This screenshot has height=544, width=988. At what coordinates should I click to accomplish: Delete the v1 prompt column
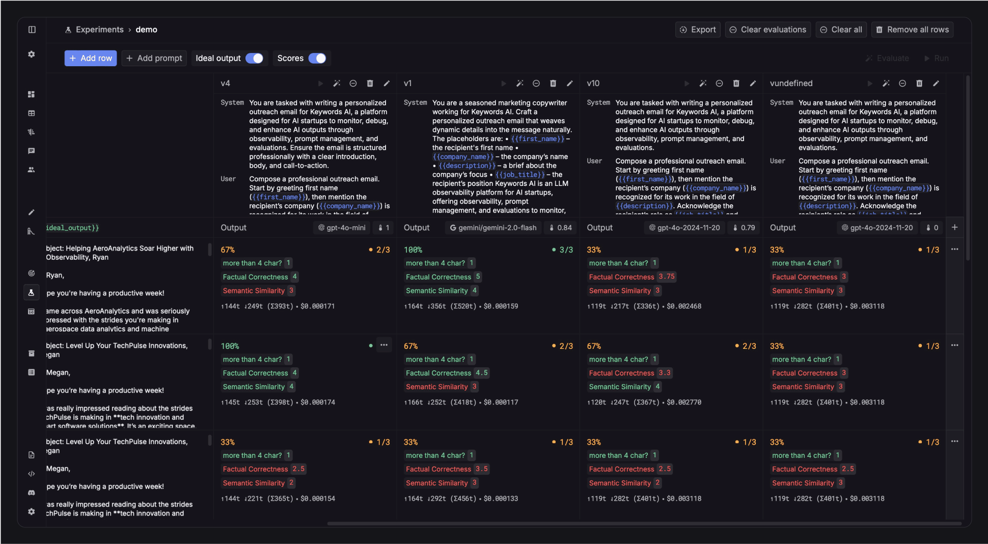[x=553, y=84]
